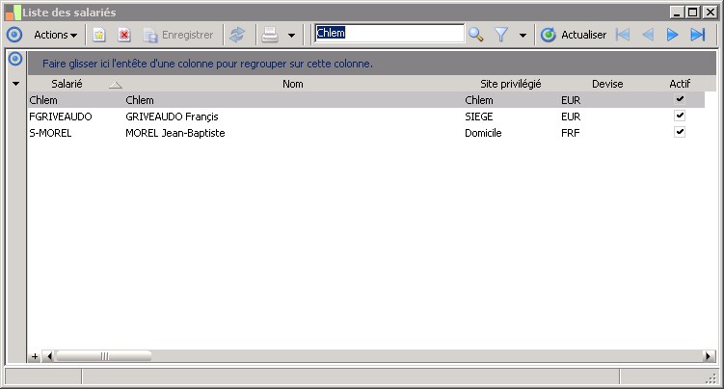Click the search field containing Chlem
The width and height of the screenshot is (724, 389).
(389, 33)
